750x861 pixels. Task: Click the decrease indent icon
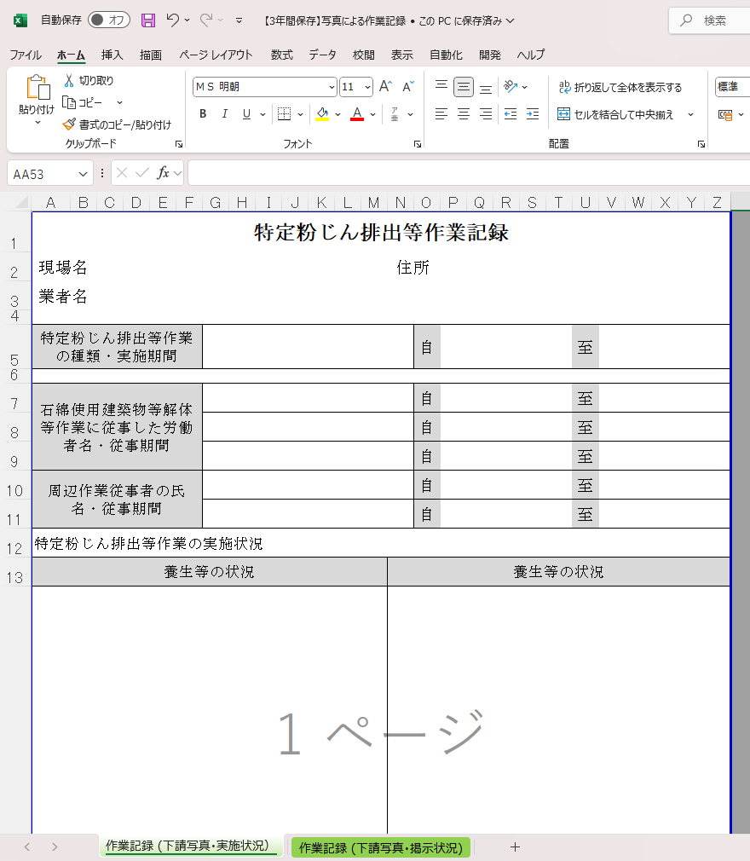(511, 114)
